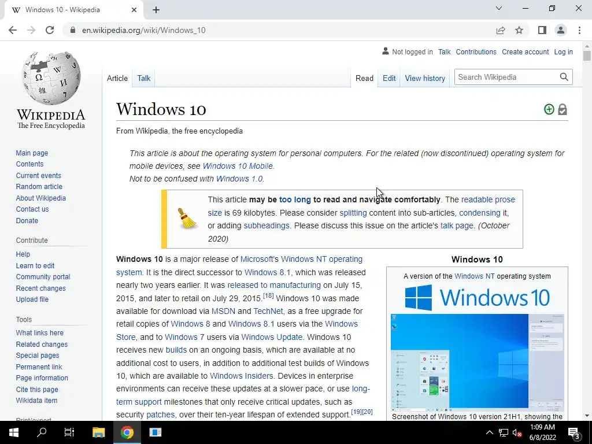Show hidden system tray icons chevron

489,432
